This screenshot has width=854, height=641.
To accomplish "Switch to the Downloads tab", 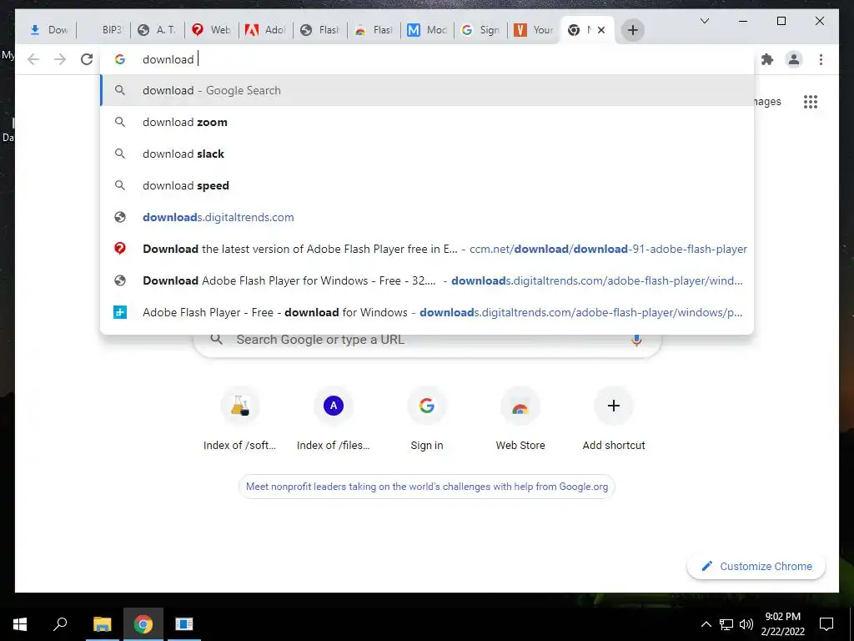I will (x=48, y=30).
